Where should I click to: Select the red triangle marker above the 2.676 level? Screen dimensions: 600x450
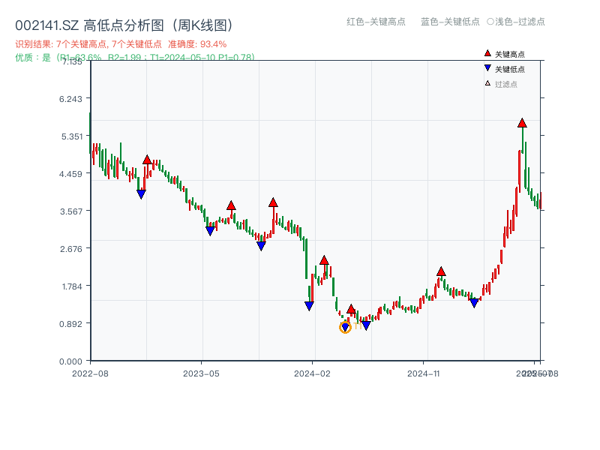(x=324, y=259)
